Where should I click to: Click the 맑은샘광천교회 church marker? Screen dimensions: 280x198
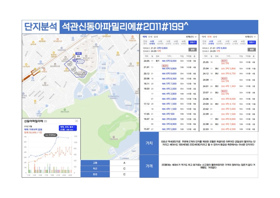(55, 65)
